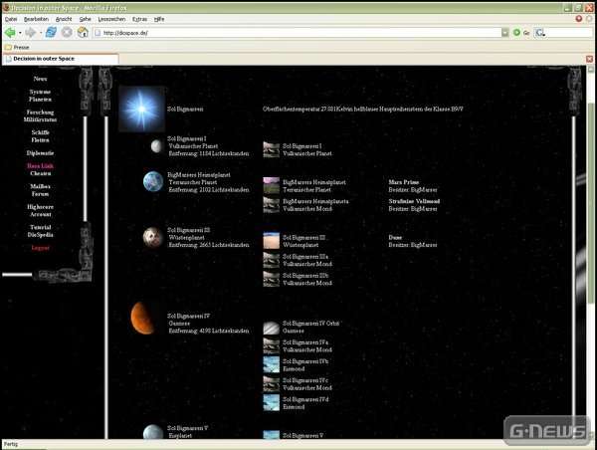This screenshot has height=450, width=597.
Task: Click the blue Earth-like Heimatplanet image
Action: [x=153, y=182]
